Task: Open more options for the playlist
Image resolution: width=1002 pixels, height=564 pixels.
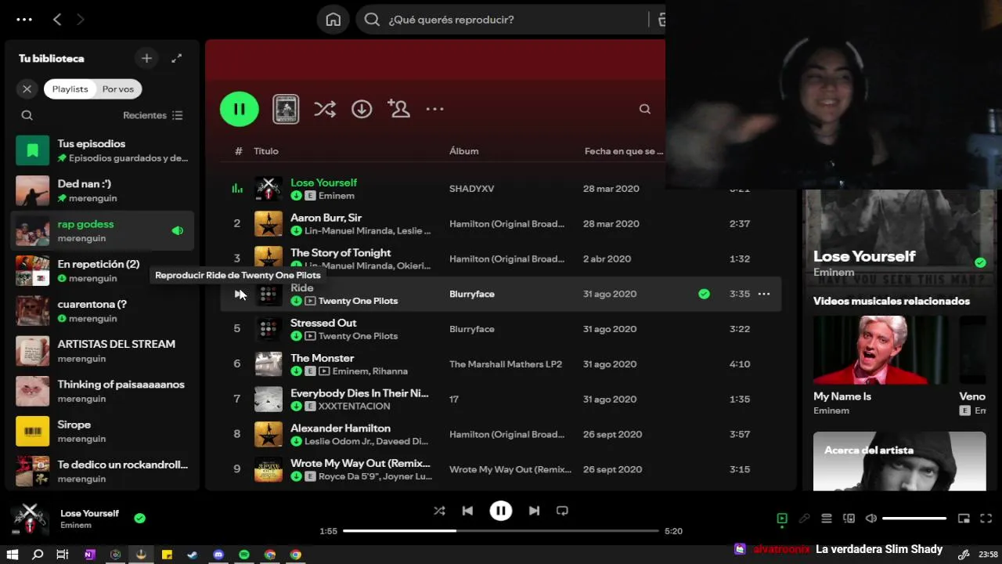Action: tap(434, 109)
